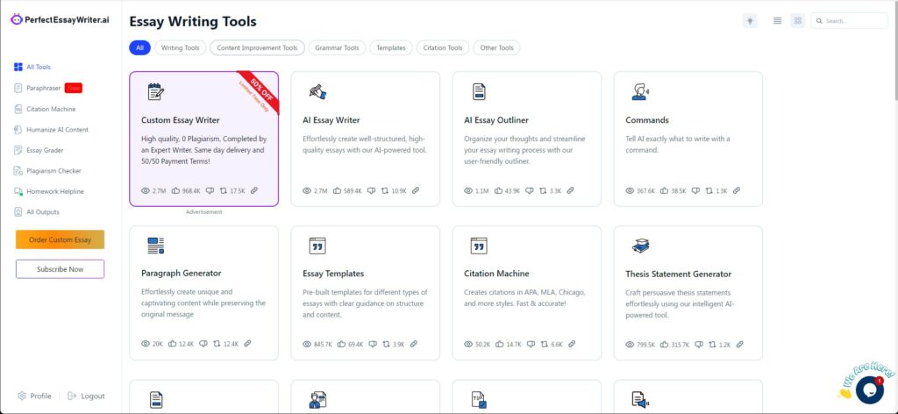The height and width of the screenshot is (414, 898).
Task: Select the Writing Tools filter tab
Action: pos(180,48)
